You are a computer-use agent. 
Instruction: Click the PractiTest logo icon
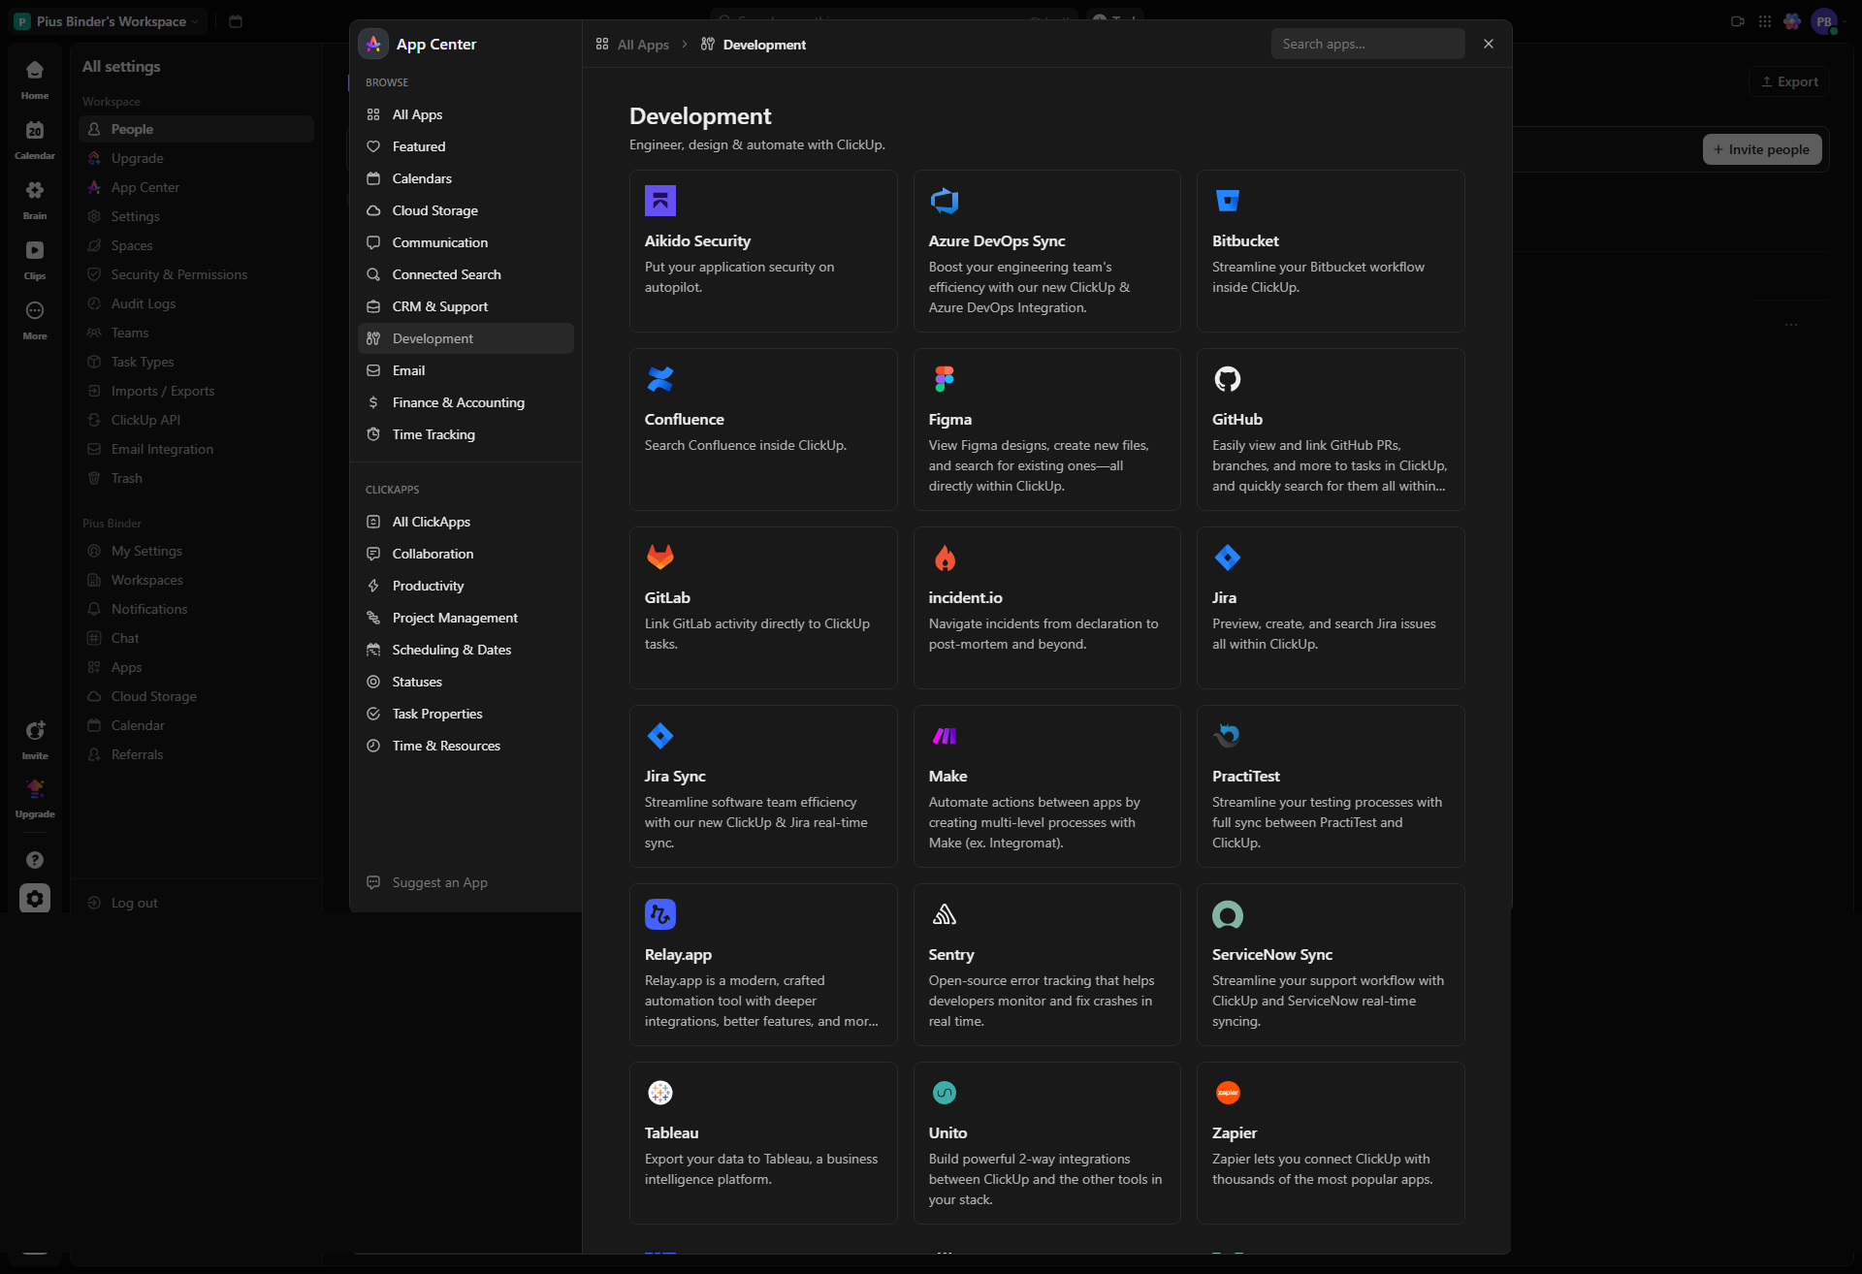tap(1228, 736)
